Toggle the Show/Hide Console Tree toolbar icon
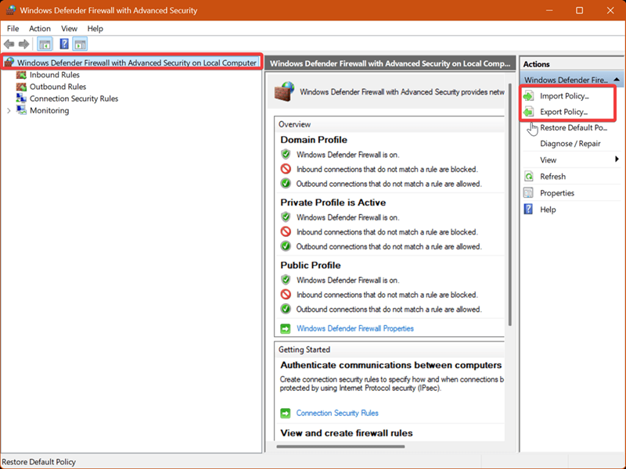The image size is (626, 469). [x=45, y=44]
